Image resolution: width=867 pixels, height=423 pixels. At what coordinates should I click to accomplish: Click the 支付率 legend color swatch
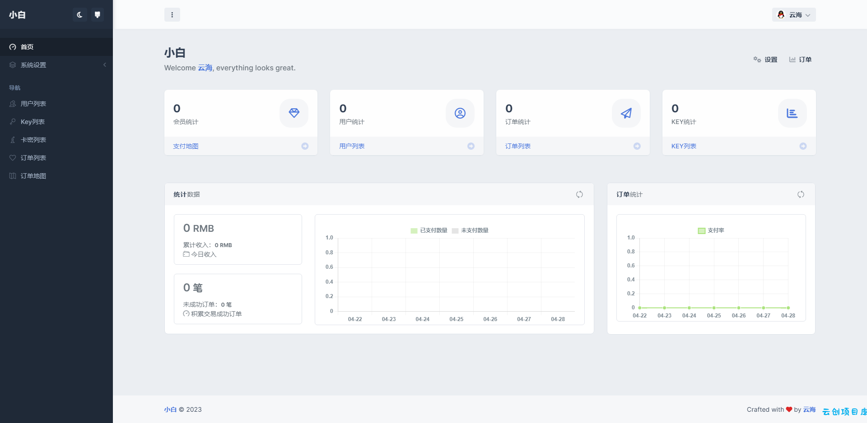click(702, 230)
